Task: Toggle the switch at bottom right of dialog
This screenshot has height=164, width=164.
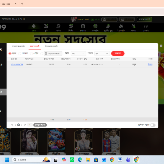Action: [x=153, y=125]
